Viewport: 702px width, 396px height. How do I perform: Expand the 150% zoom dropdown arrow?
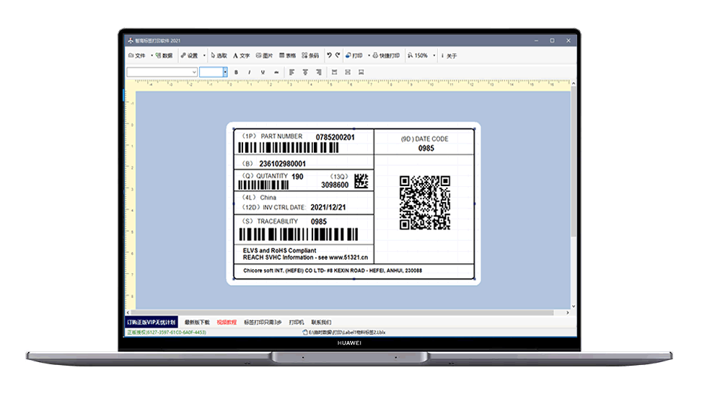434,56
